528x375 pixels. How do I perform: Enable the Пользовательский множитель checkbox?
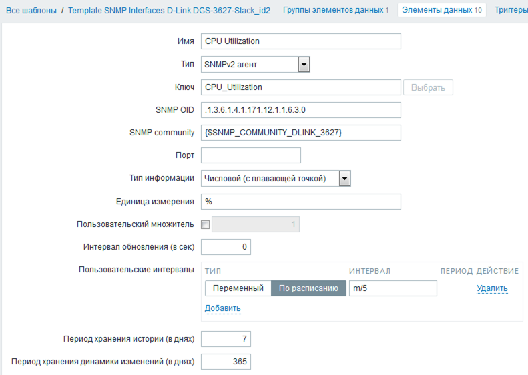[x=205, y=225]
